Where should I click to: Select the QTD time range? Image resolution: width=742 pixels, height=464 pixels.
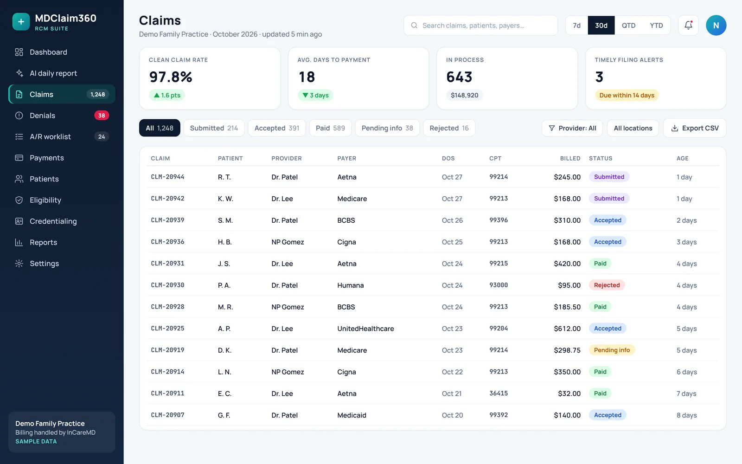628,26
